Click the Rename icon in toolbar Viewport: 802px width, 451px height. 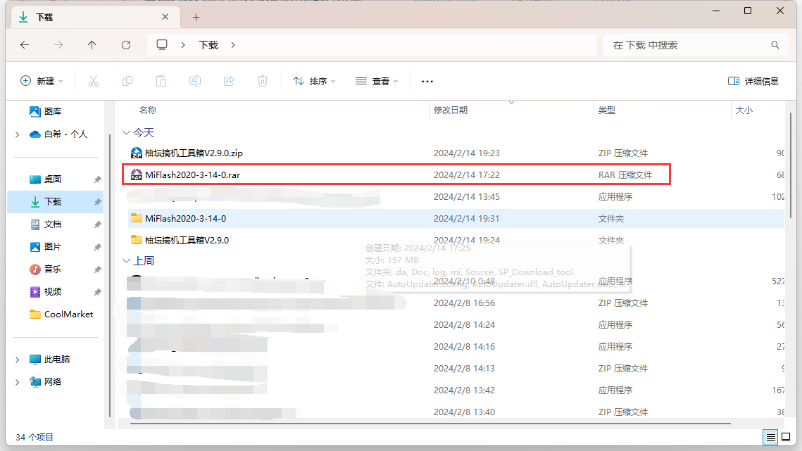click(x=195, y=81)
